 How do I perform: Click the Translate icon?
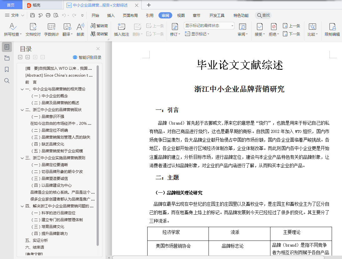click(x=67, y=27)
